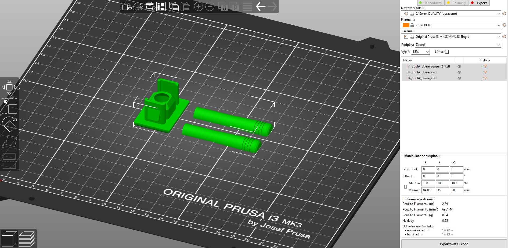Click the Remove instance minus icon

[210, 6]
